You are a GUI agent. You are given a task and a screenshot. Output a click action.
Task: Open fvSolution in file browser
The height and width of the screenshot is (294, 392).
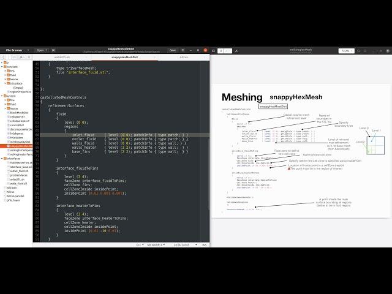(17, 138)
